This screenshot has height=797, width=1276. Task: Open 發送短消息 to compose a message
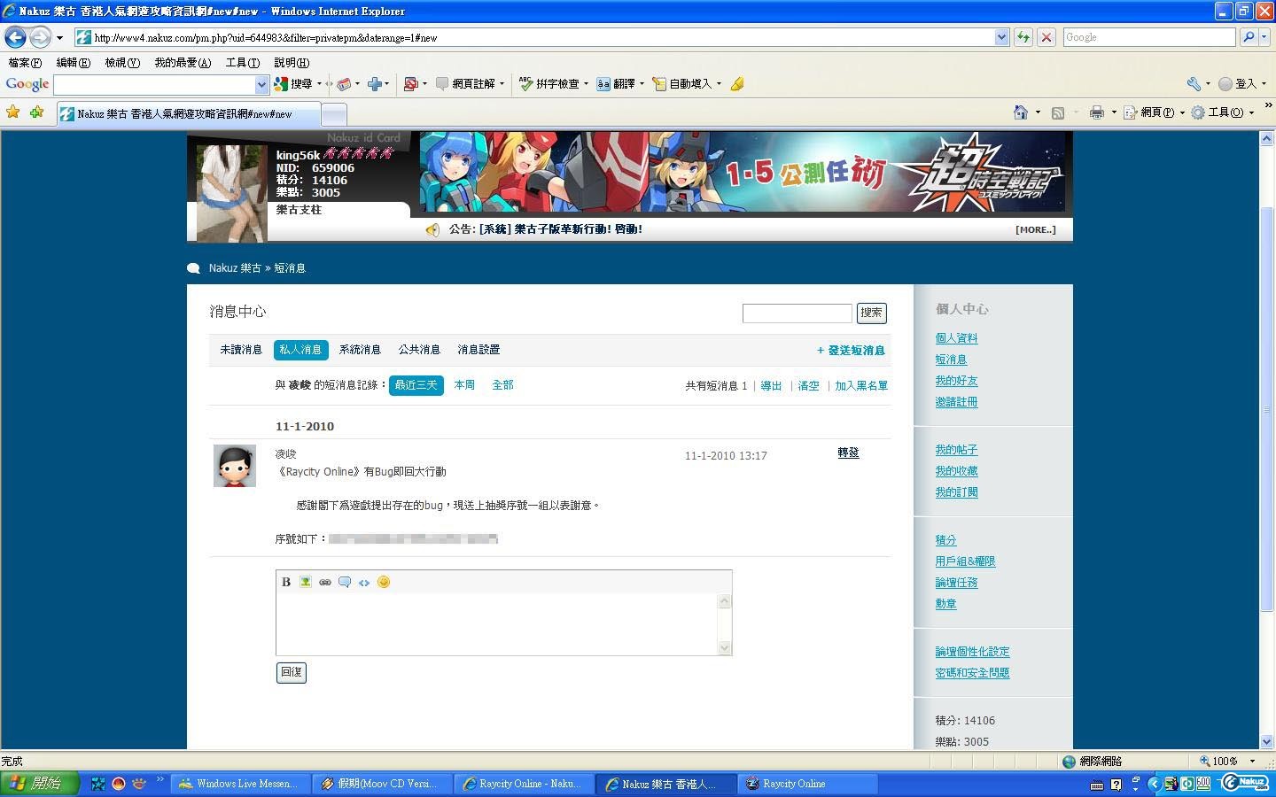click(x=851, y=351)
